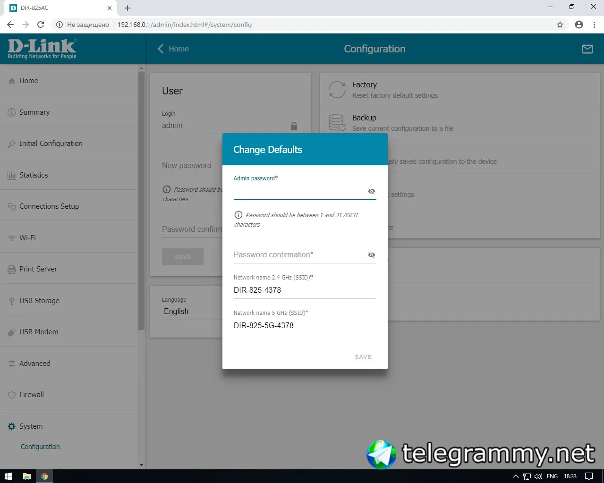Open Summary menu item
Image resolution: width=604 pixels, height=483 pixels.
pos(69,112)
